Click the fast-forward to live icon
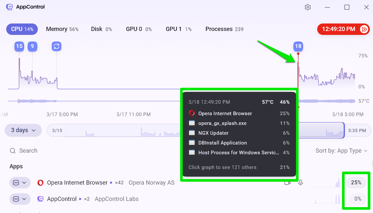Image resolution: width=373 pixels, height=213 pixels. (364, 29)
